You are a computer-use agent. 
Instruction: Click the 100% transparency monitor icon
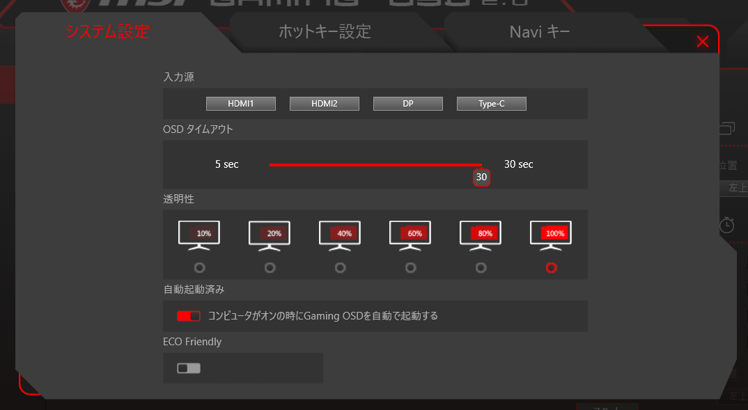click(551, 235)
